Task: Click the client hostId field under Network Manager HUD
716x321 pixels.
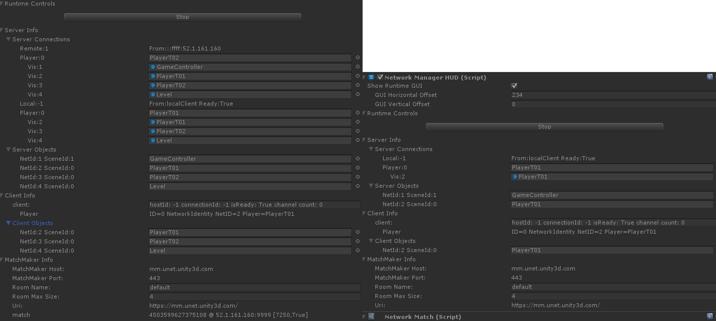Action: tap(613, 223)
